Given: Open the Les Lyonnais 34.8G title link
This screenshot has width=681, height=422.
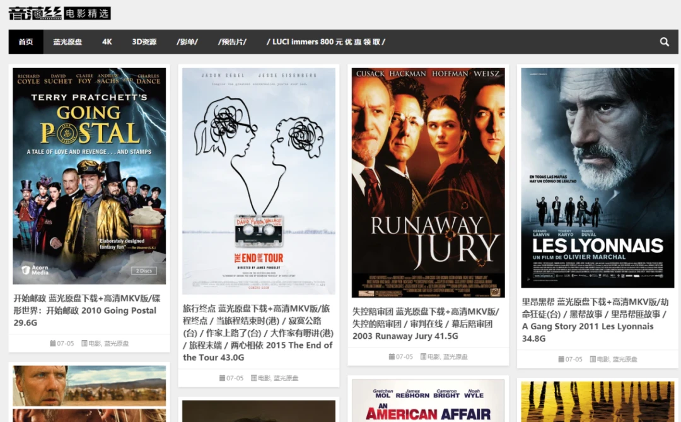Looking at the screenshot, I should (x=595, y=320).
